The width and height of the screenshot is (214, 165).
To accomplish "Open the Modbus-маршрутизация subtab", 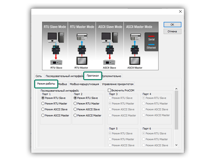I will (84, 84).
